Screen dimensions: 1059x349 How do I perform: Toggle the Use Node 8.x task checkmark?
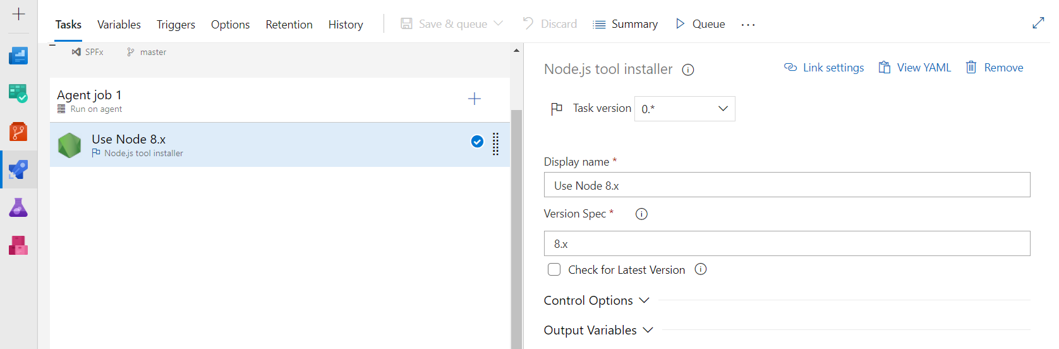[477, 142]
